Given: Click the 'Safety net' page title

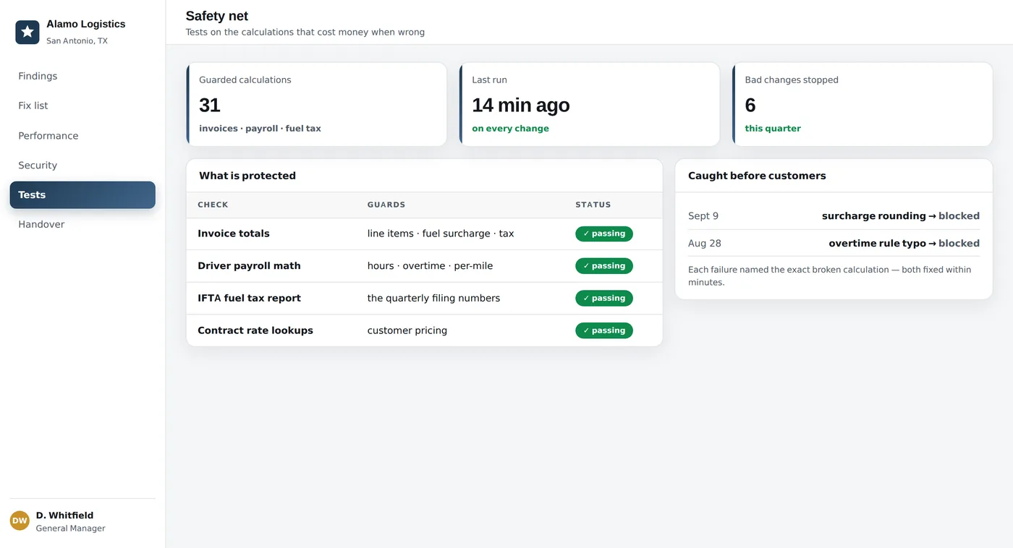Looking at the screenshot, I should tap(217, 16).
